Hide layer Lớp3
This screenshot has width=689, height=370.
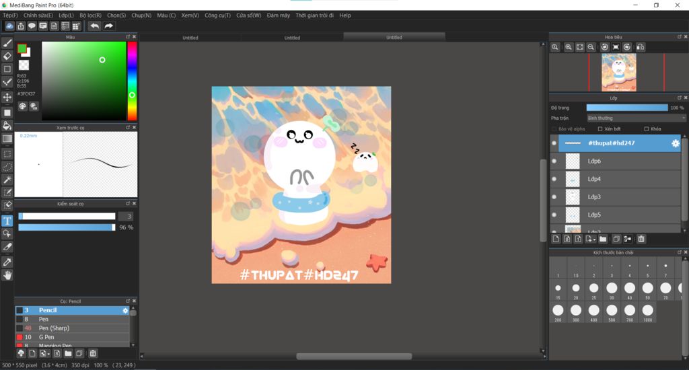point(554,197)
